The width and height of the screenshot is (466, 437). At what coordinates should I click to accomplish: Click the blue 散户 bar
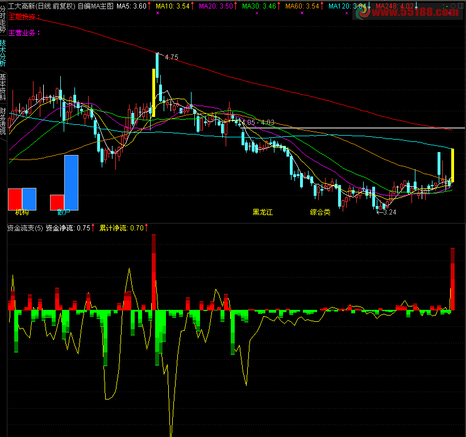click(72, 183)
